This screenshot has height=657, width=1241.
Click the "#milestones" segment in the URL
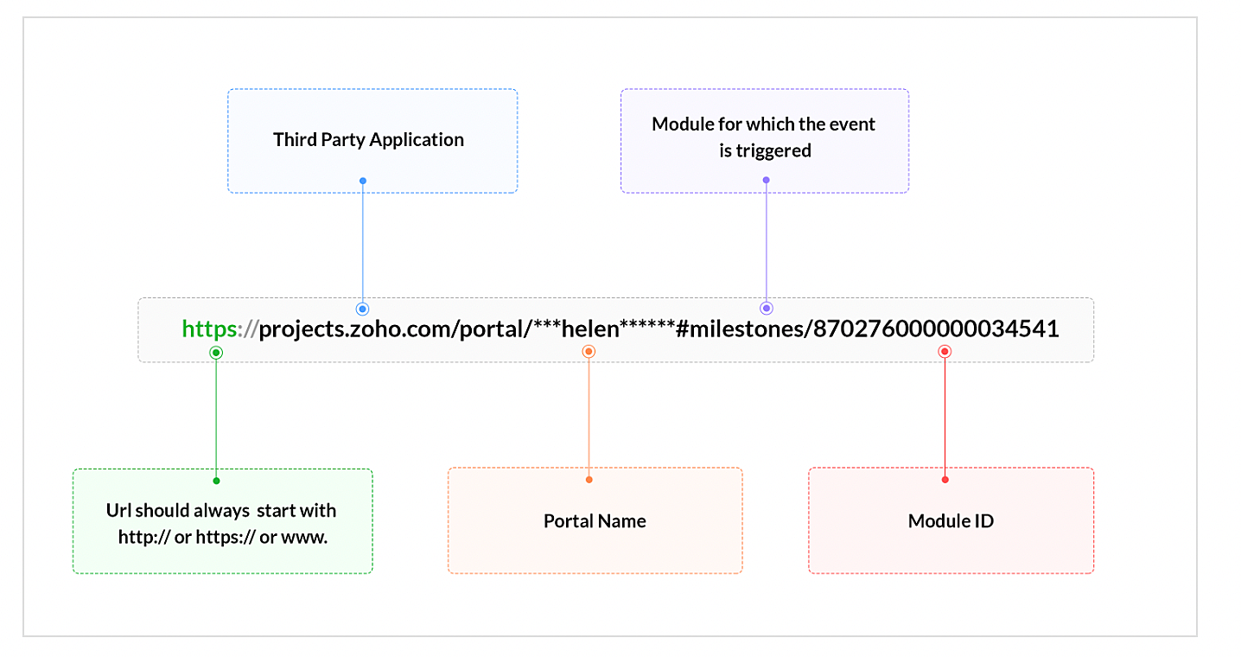[x=741, y=329]
